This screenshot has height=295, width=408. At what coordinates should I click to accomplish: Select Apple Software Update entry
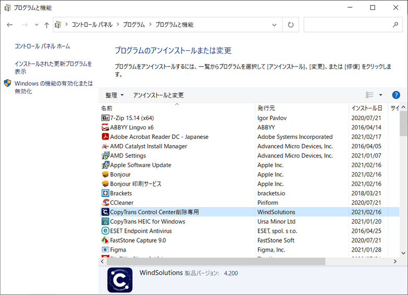250,165
